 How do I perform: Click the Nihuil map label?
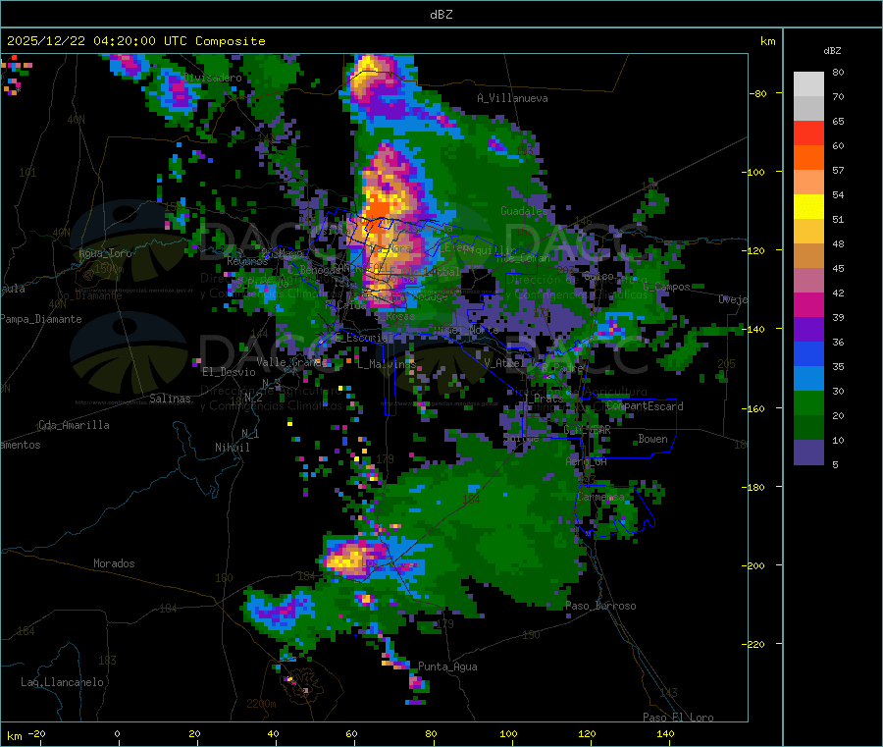[x=232, y=448]
